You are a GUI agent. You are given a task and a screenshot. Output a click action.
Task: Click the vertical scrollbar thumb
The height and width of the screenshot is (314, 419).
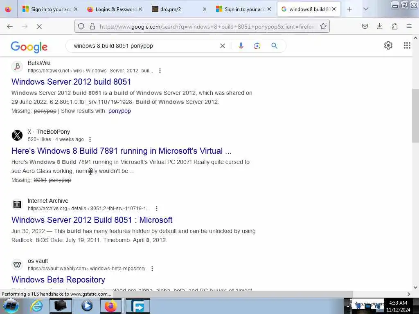[415, 116]
